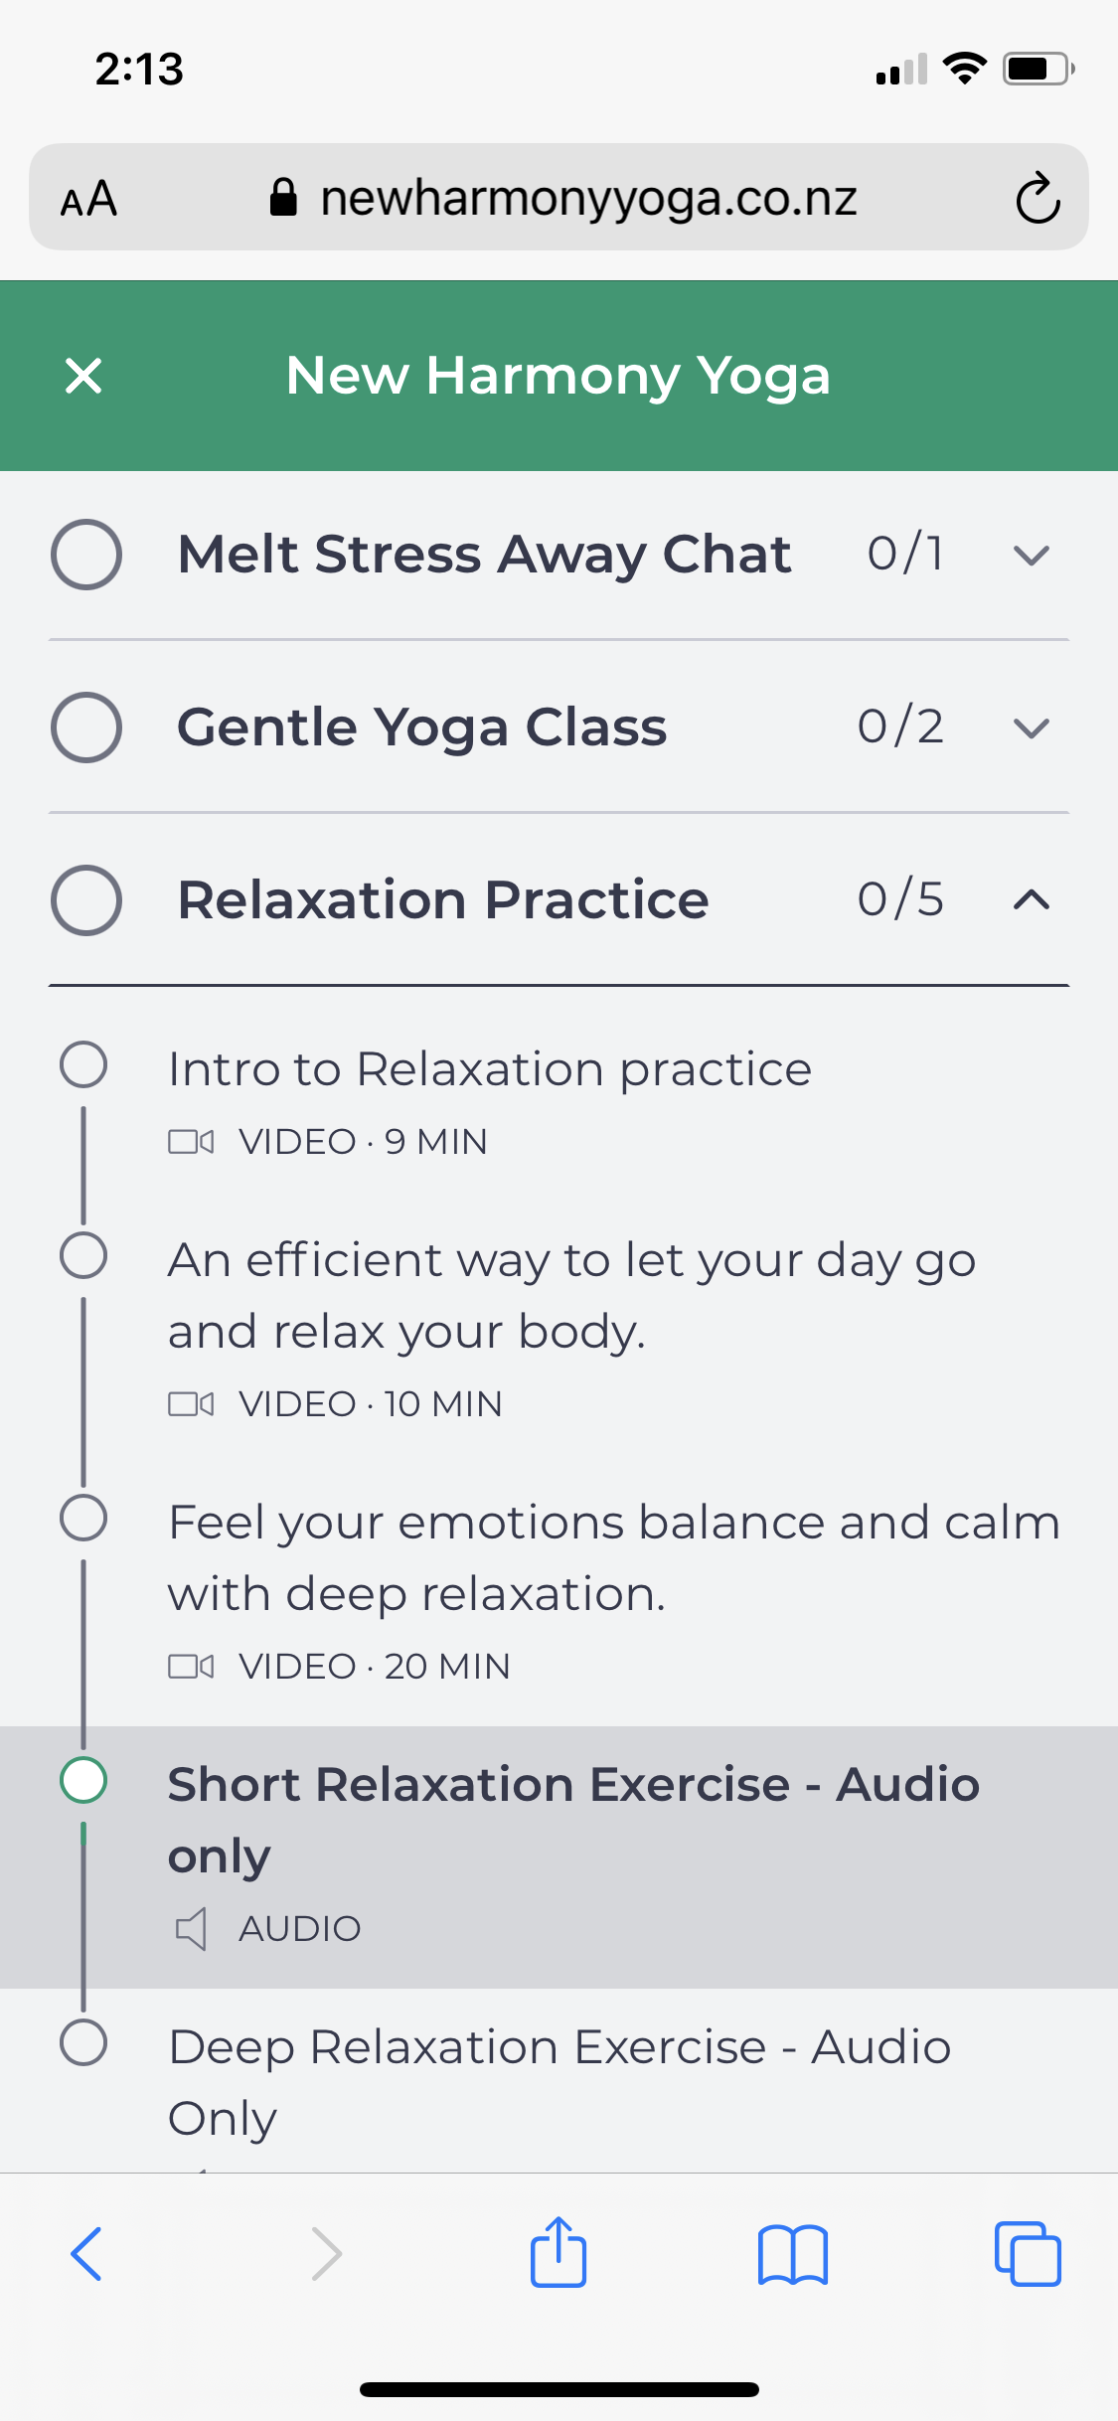Collapse the Relaxation Practice section
This screenshot has height=2421, width=1118.
[1032, 900]
